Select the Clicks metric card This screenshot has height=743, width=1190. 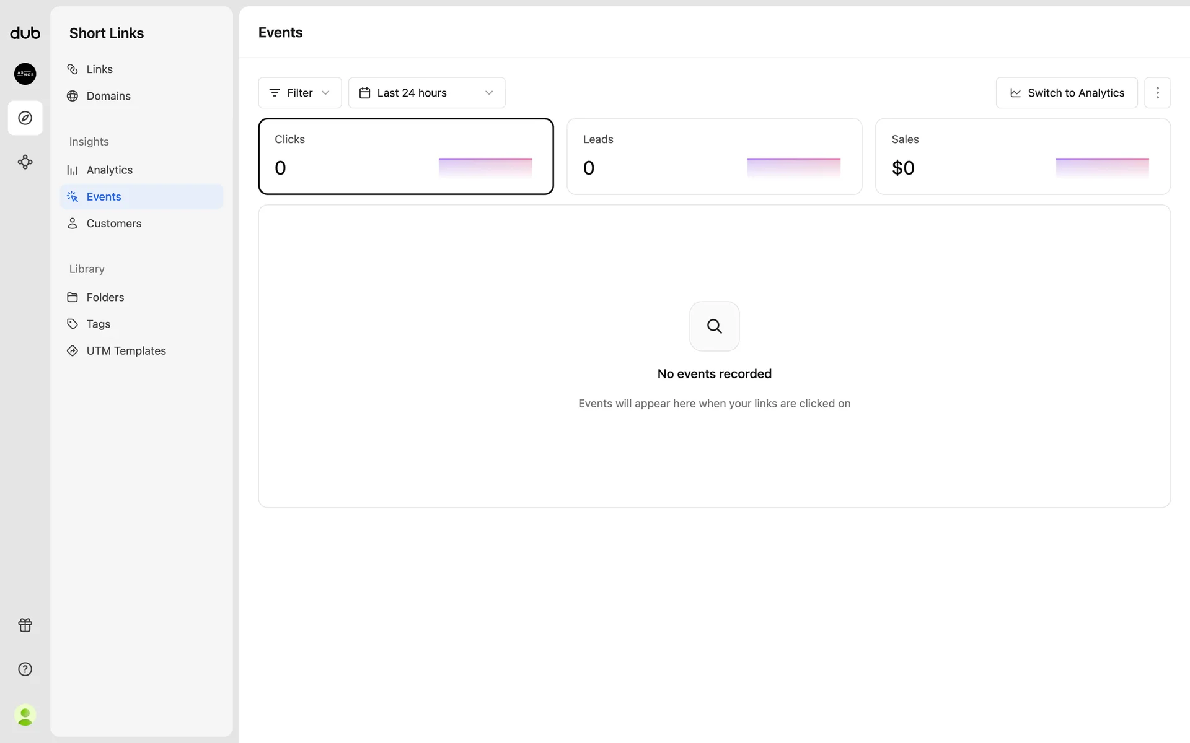click(405, 156)
